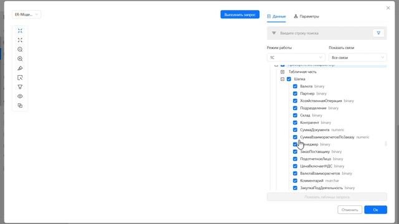Uncheck the ЗаказПоставщику checkbox
Screen dimensions: 399x224
tap(295, 152)
